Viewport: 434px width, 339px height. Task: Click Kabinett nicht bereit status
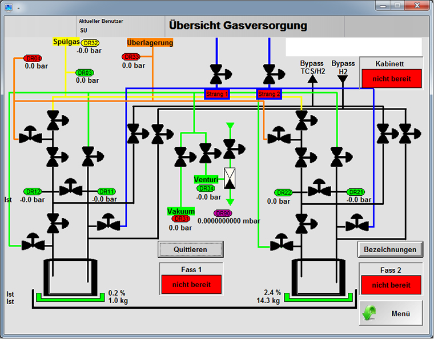[x=392, y=79]
